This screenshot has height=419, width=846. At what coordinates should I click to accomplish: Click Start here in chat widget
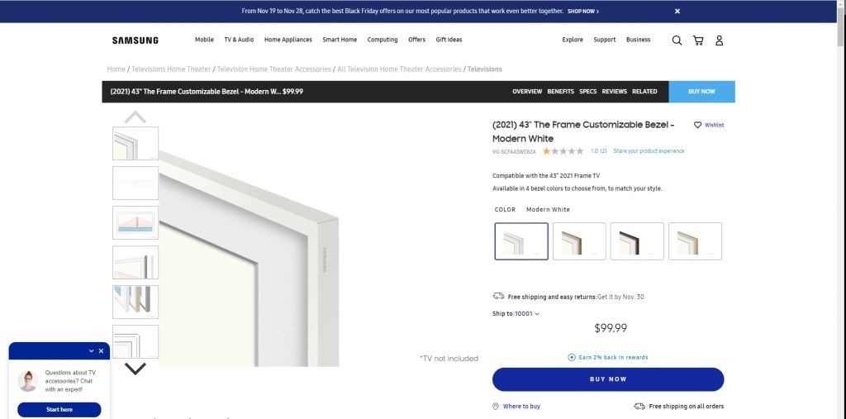[59, 409]
